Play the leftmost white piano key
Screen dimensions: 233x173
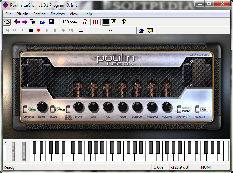pos(32,158)
